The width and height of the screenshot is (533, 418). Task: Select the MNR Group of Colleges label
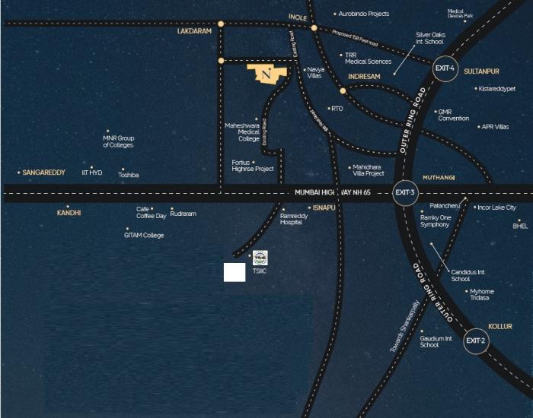118,141
